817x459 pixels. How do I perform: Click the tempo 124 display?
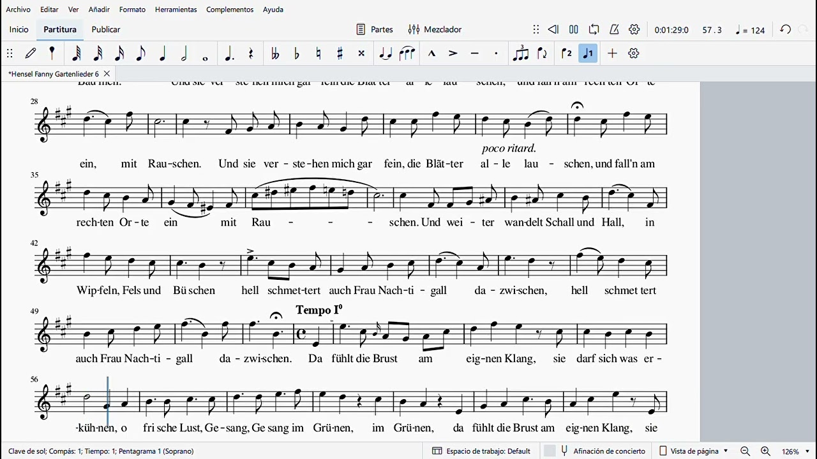[x=750, y=30]
